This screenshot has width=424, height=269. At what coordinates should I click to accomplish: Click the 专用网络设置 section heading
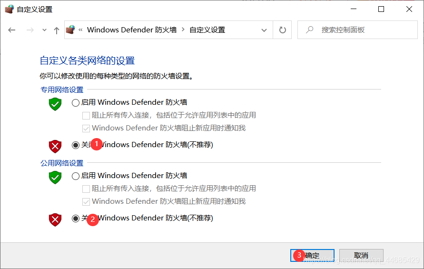pos(62,90)
